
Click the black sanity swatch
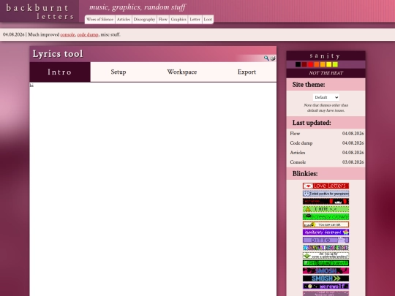point(298,65)
